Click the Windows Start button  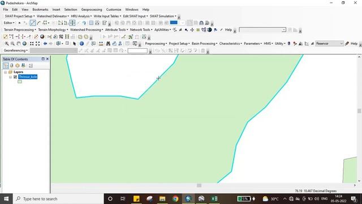point(6,199)
